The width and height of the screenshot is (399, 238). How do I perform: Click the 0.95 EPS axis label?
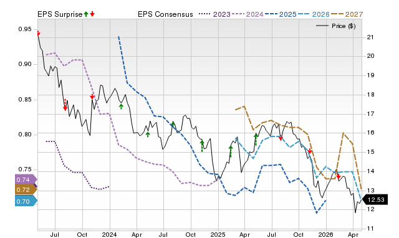(25, 29)
